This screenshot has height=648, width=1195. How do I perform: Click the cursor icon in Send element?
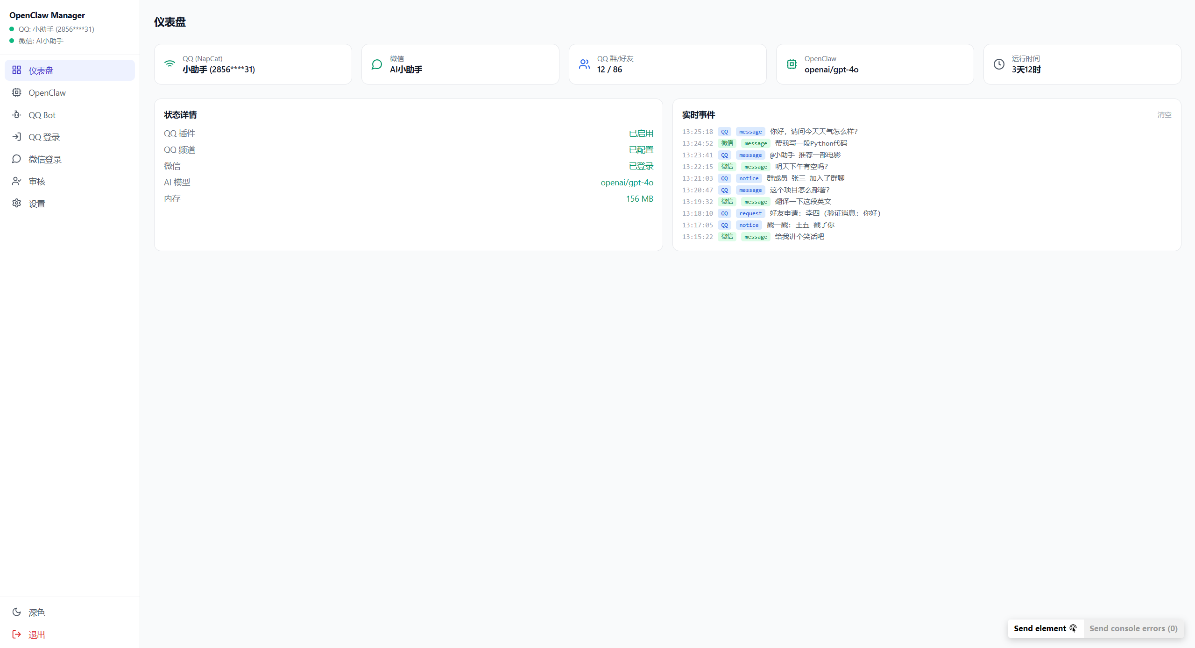[x=1073, y=628]
